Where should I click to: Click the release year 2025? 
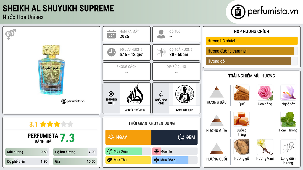coord(124,36)
